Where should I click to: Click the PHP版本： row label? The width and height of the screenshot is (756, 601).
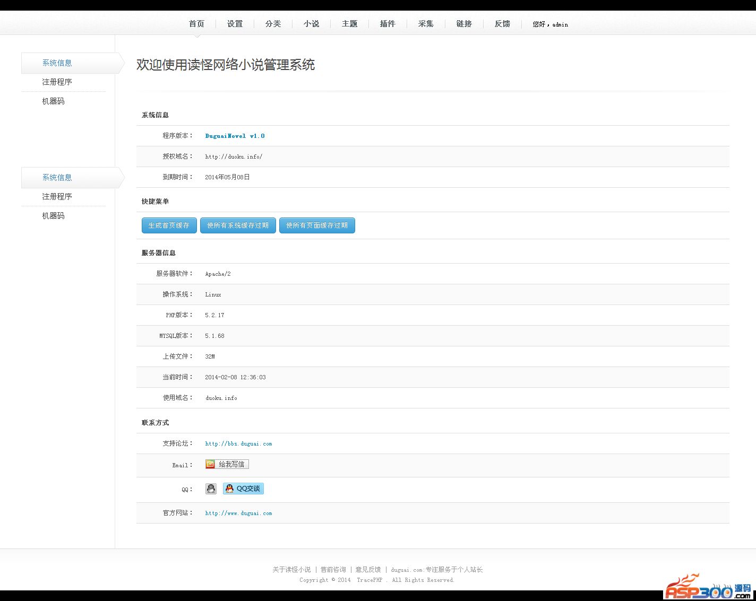coord(179,315)
